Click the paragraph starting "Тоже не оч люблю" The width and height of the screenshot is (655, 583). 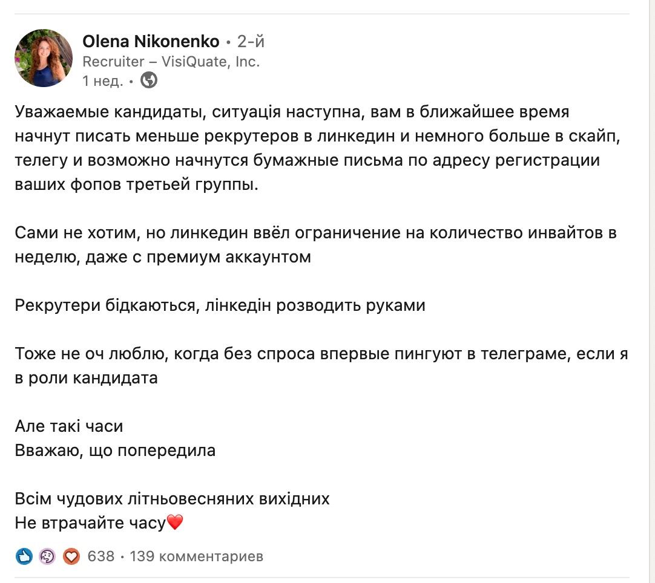click(x=321, y=366)
